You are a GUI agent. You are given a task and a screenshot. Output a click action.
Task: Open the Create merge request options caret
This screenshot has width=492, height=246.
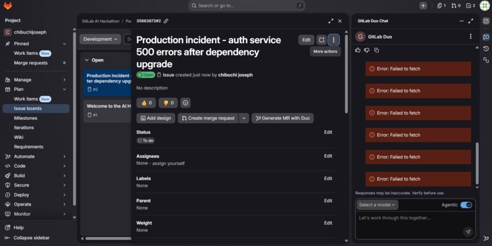[x=244, y=118]
